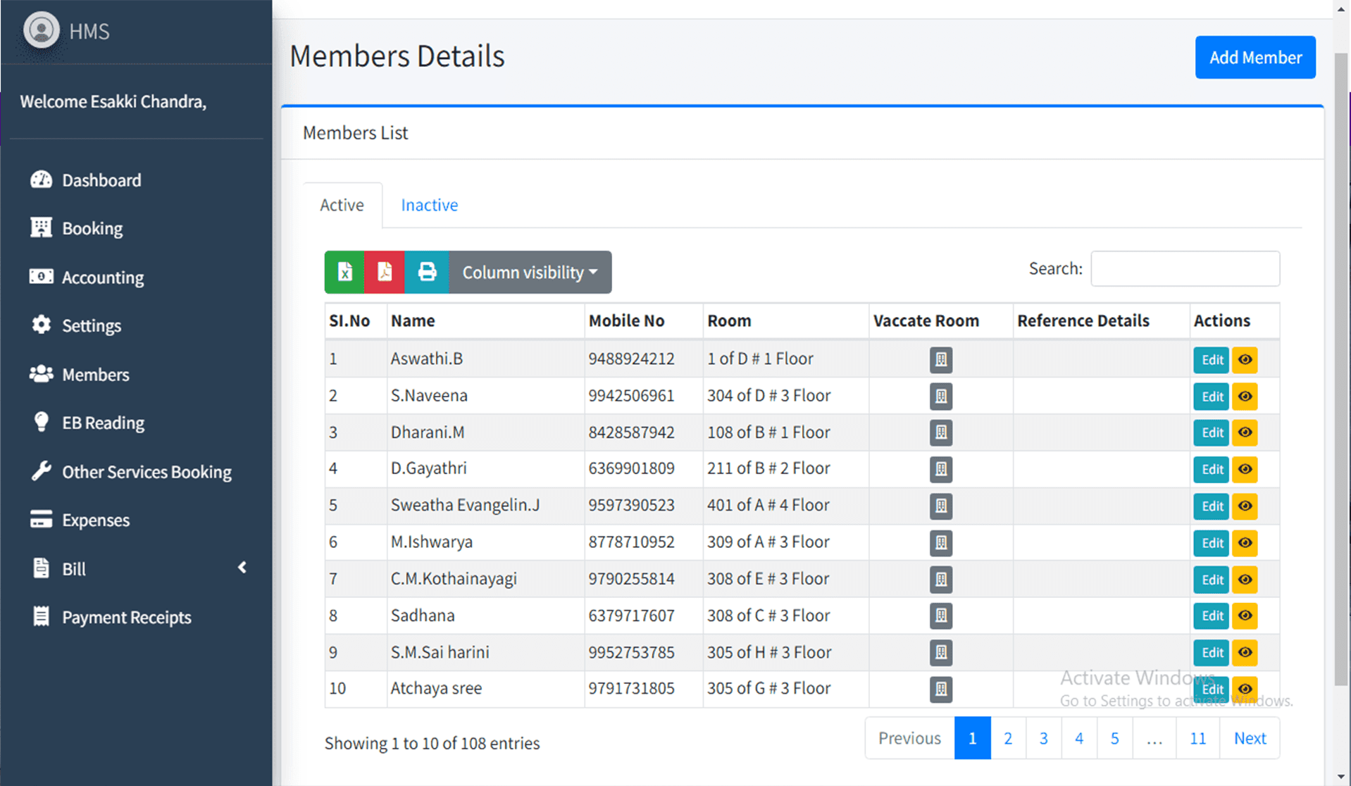Sort table by Sl.No column header
1351x786 pixels.
click(x=356, y=320)
